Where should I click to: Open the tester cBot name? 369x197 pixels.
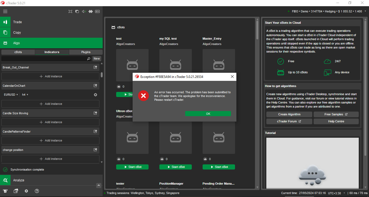[x=120, y=184]
